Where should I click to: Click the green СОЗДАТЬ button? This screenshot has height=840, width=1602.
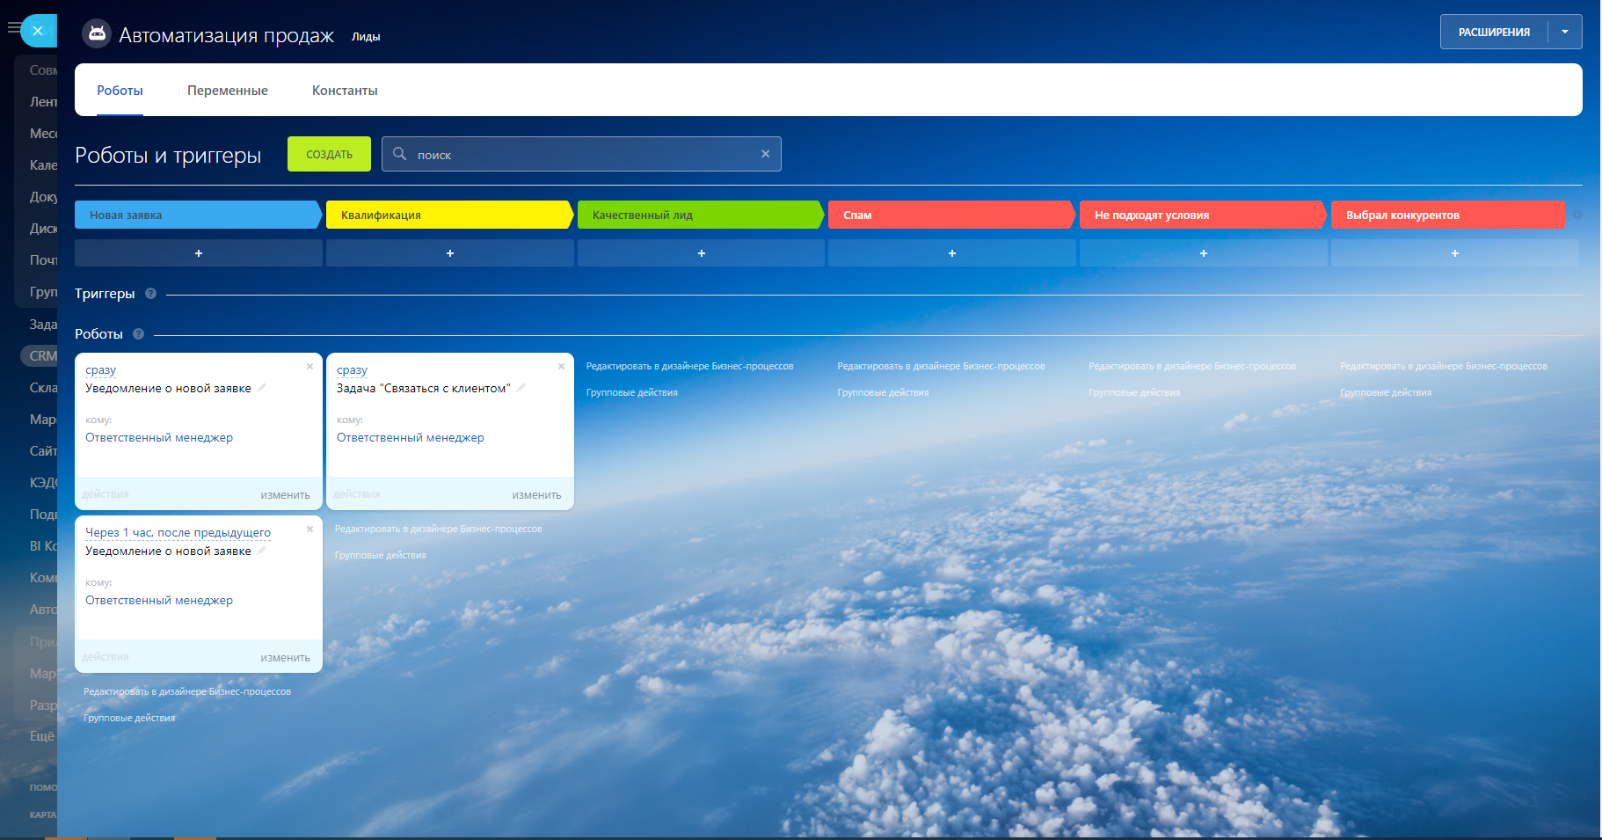[x=329, y=154]
